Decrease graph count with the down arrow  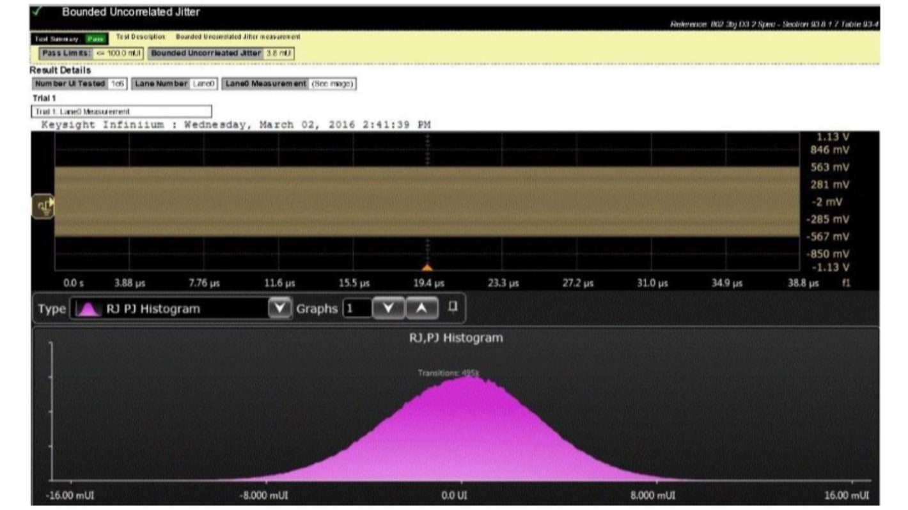(389, 309)
